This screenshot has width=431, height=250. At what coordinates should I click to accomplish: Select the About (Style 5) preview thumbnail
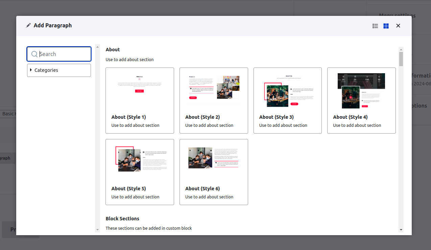[x=140, y=159]
